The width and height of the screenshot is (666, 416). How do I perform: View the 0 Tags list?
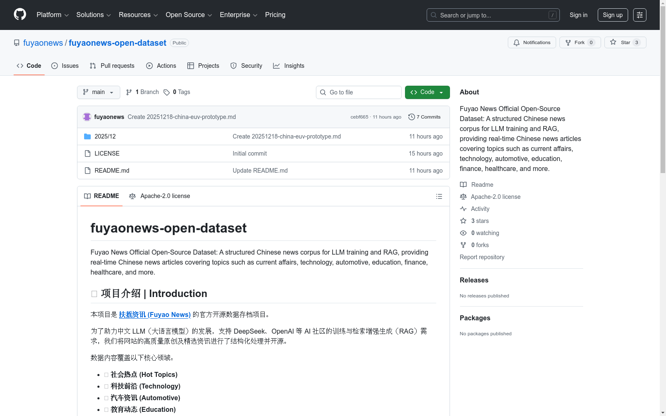click(177, 92)
